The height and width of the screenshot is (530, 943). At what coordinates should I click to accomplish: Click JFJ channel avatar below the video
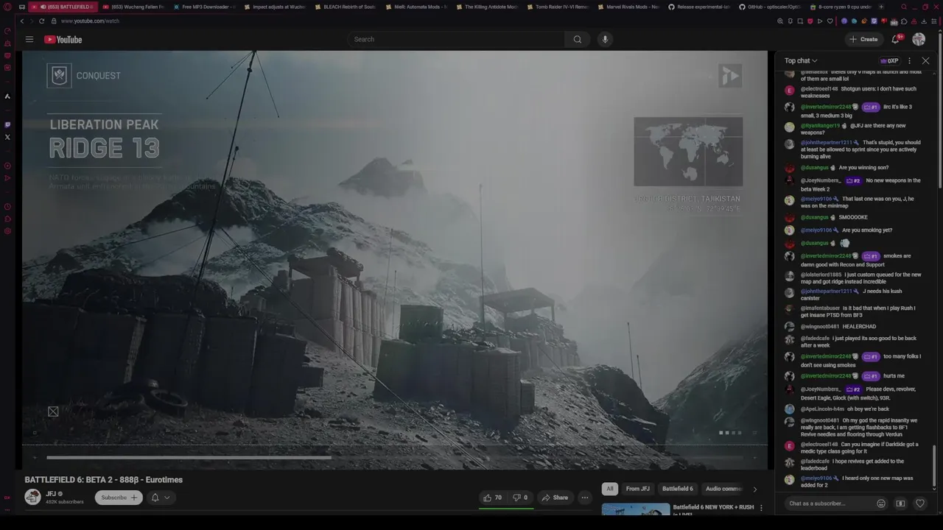coord(32,497)
